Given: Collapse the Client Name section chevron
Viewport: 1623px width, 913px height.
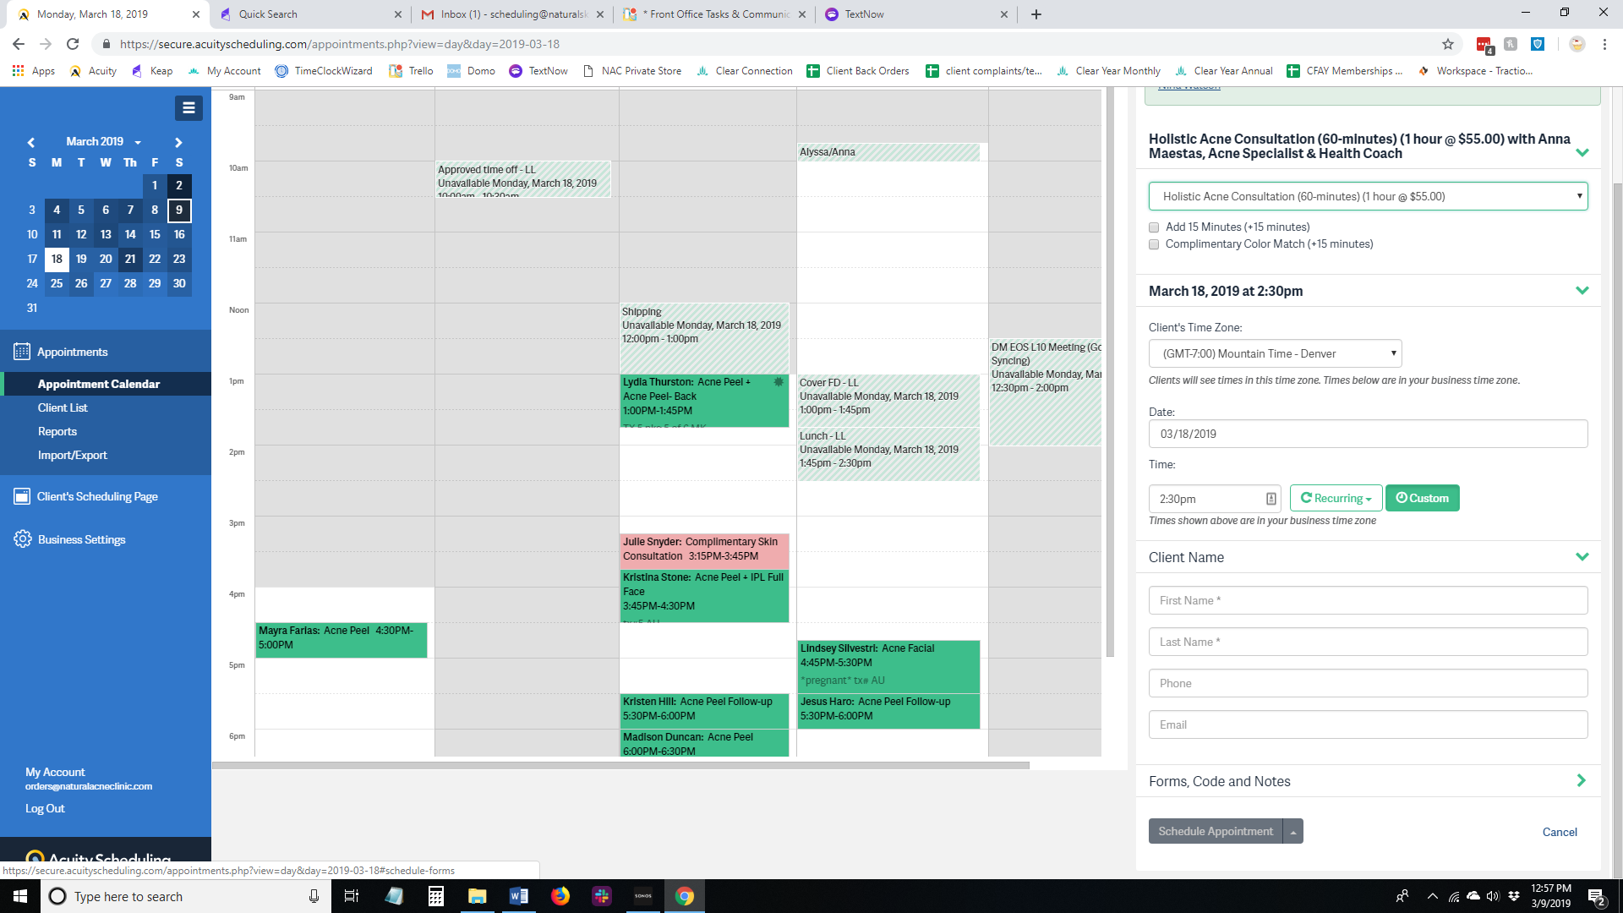Looking at the screenshot, I should tap(1582, 556).
